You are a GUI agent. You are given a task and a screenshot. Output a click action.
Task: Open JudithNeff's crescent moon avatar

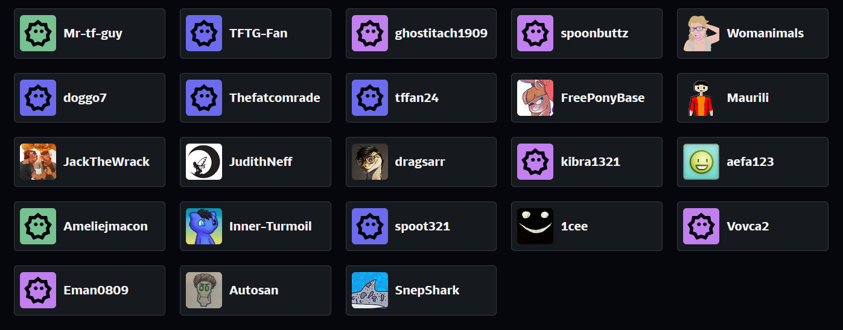pos(204,162)
